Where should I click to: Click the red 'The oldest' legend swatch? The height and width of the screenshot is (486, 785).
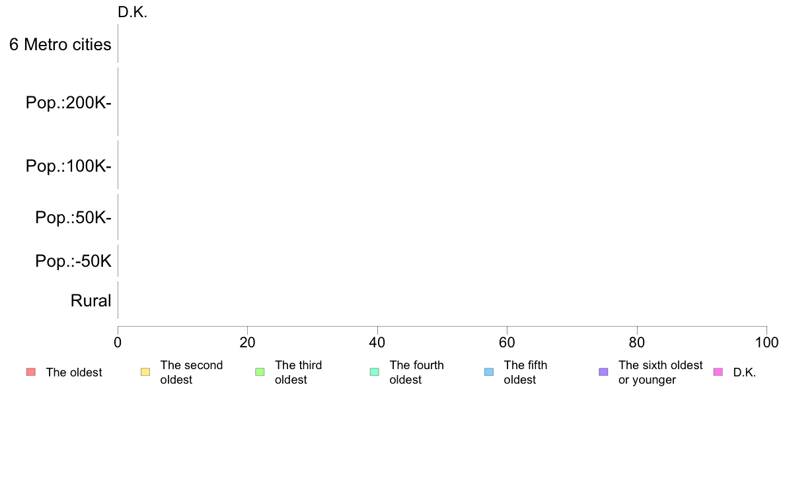[x=31, y=372]
